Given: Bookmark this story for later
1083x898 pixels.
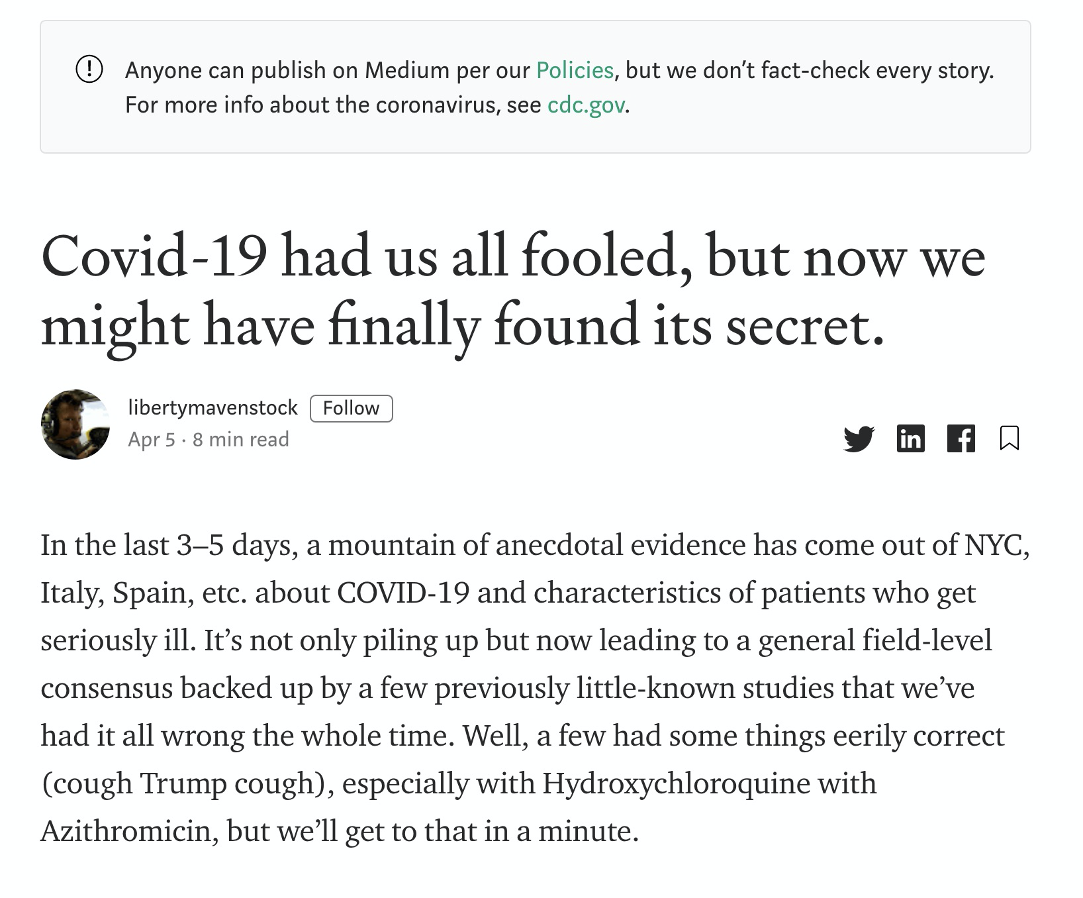Looking at the screenshot, I should click(x=1009, y=439).
